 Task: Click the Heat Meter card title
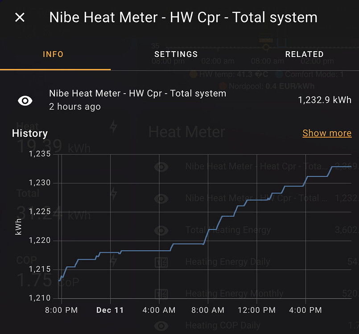pyautogui.click(x=186, y=132)
